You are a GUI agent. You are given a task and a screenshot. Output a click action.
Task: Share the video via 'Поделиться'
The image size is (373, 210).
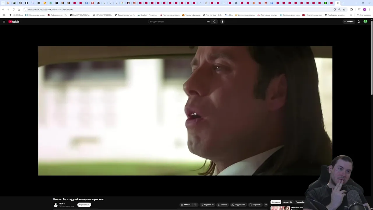(x=207, y=205)
